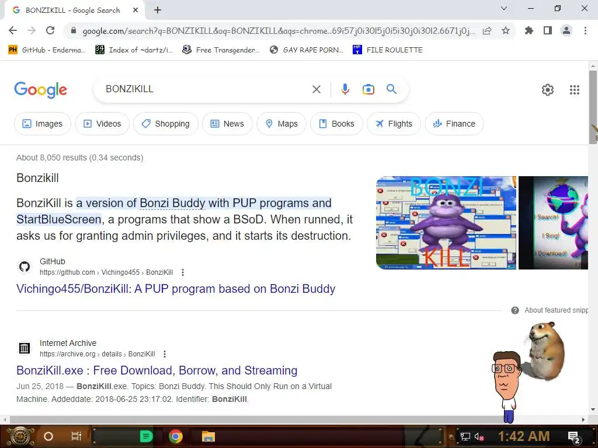
Task: Open Cortana circle on taskbar
Action: [48, 436]
